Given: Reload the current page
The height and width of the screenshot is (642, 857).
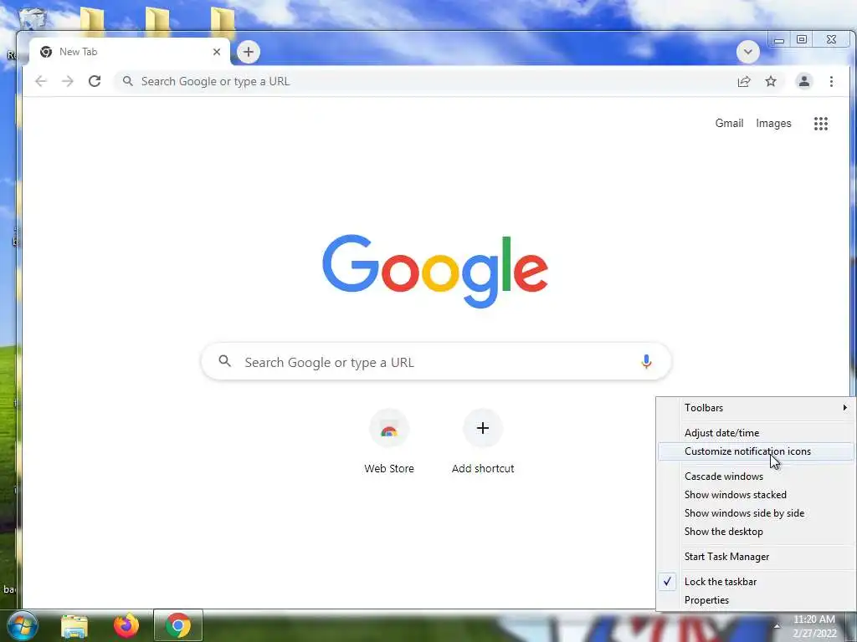Looking at the screenshot, I should [95, 81].
